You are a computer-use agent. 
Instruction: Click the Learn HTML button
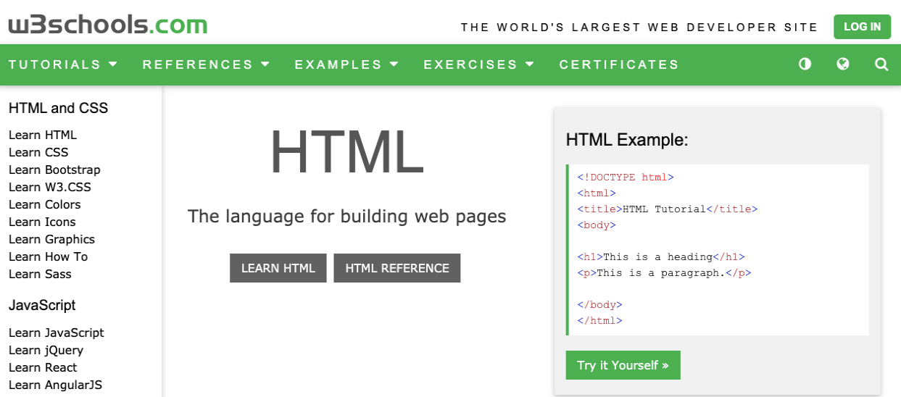pyautogui.click(x=278, y=268)
